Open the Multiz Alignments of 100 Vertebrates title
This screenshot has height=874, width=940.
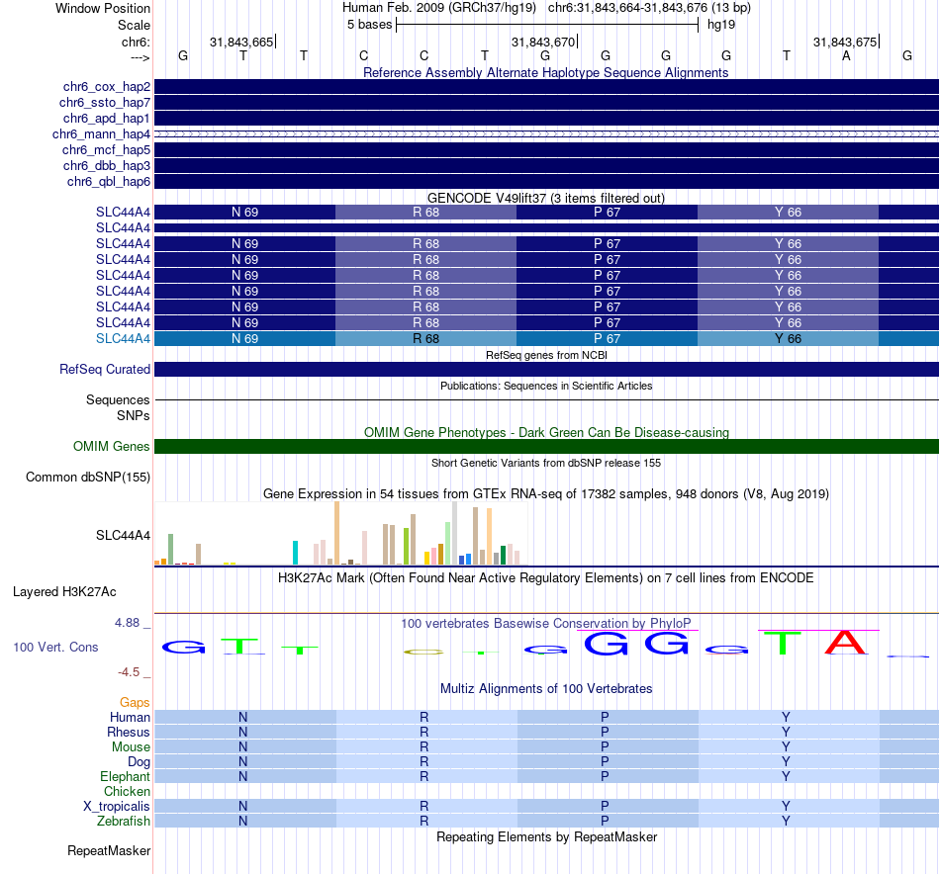[546, 689]
